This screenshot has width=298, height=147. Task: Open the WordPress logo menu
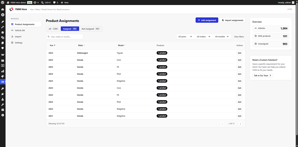pyautogui.click(x=3, y=3)
